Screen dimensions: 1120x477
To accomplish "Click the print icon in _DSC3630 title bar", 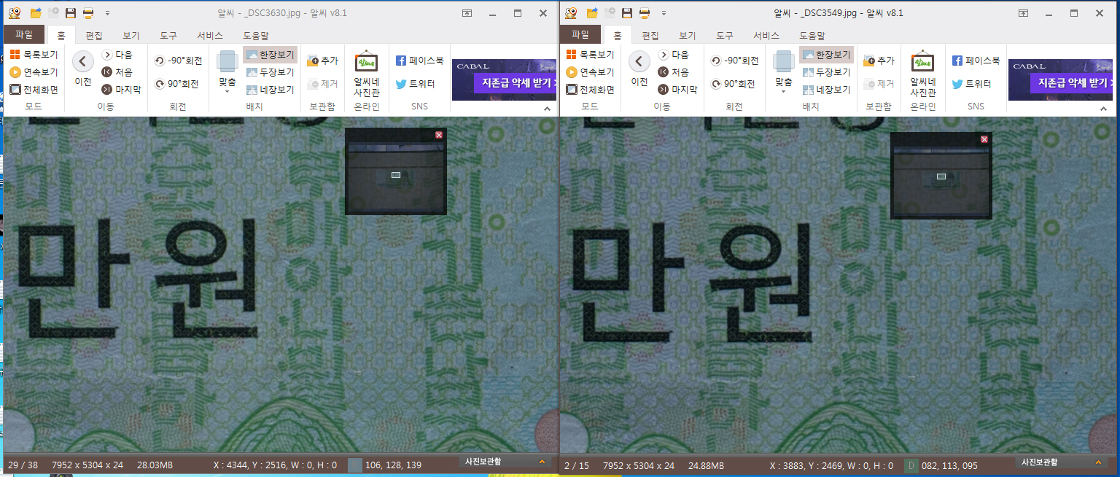I will point(88,13).
